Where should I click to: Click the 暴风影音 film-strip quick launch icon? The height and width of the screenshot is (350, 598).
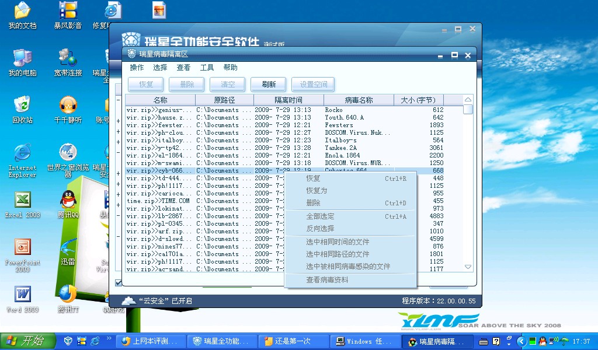[x=81, y=341]
